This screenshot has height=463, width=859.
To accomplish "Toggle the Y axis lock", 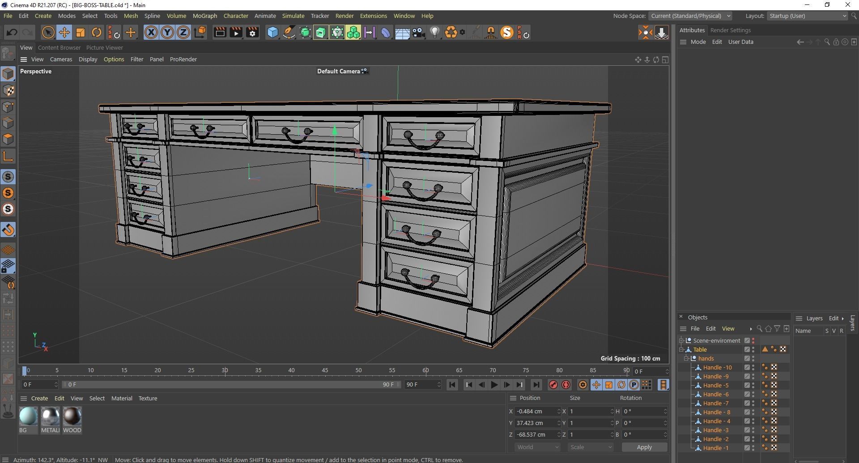I will [167, 32].
